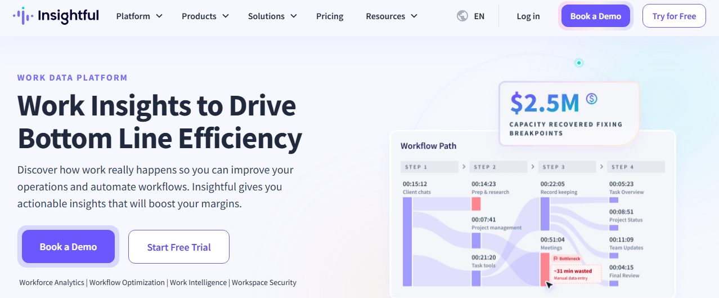Click the 00:22:05 Record keeping label
Image resolution: width=719 pixels, height=298 pixels.
coord(559,188)
